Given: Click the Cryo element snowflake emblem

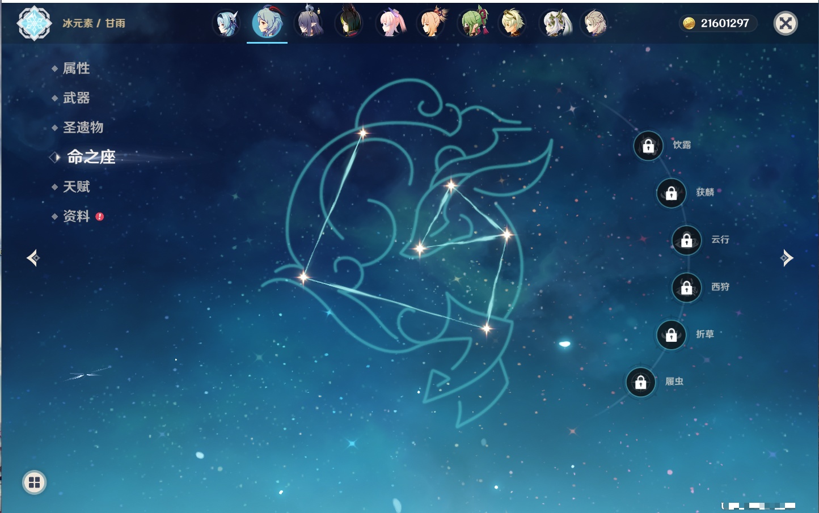Looking at the screenshot, I should click(x=34, y=23).
